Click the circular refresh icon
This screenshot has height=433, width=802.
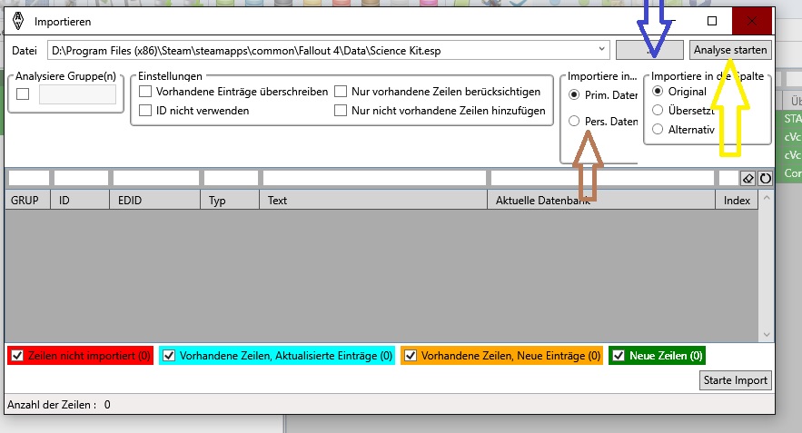(x=765, y=178)
